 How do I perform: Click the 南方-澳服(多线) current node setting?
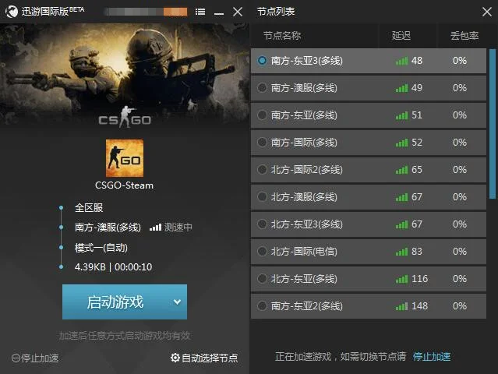(108, 228)
